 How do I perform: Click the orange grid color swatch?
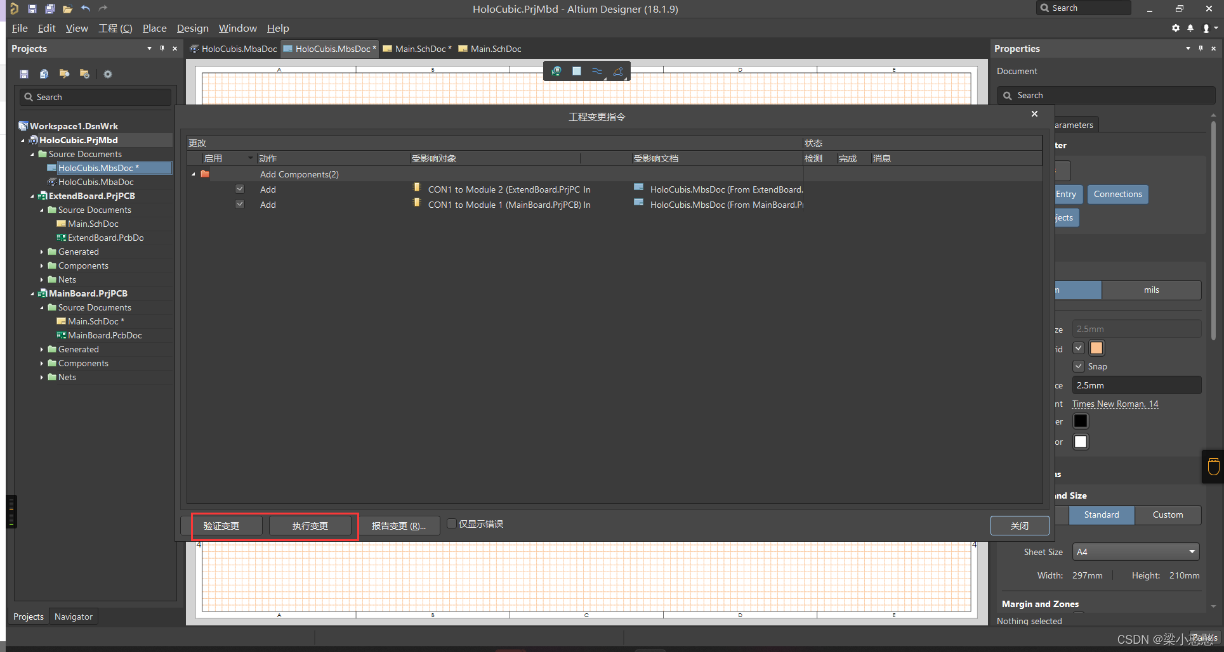click(x=1096, y=348)
